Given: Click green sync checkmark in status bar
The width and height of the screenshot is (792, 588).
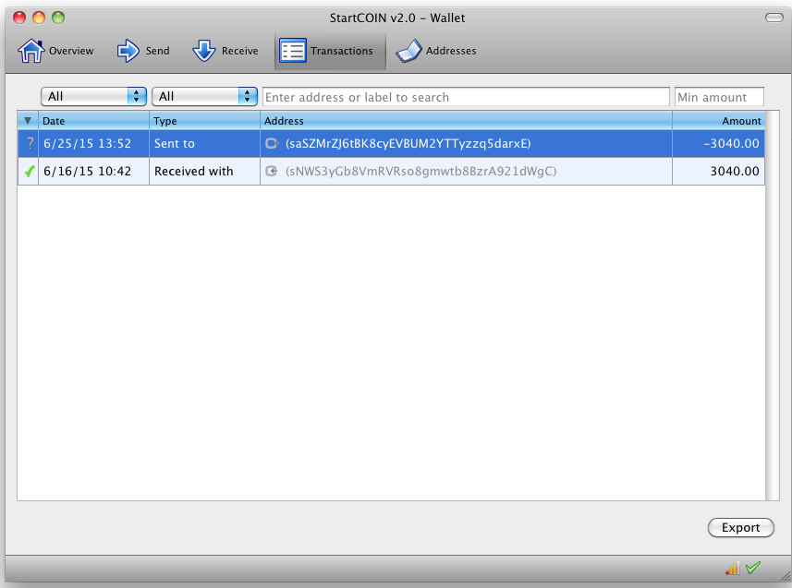Looking at the screenshot, I should coord(753,568).
